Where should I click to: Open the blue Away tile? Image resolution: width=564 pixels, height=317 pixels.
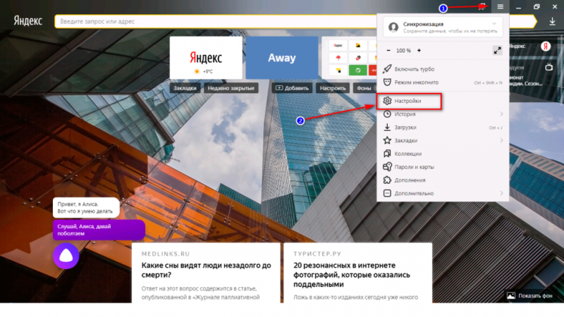point(282,58)
